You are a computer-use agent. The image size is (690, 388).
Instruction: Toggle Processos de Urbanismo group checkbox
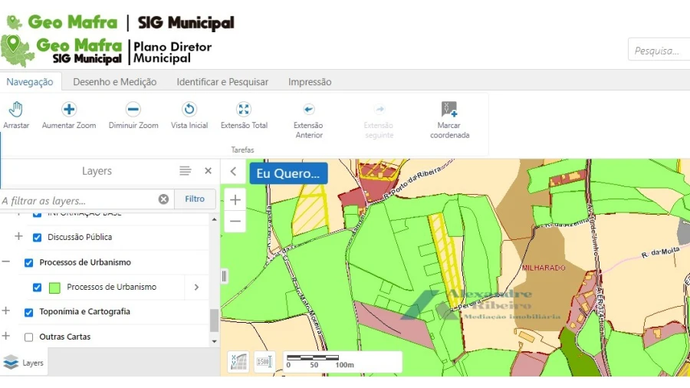(28, 262)
